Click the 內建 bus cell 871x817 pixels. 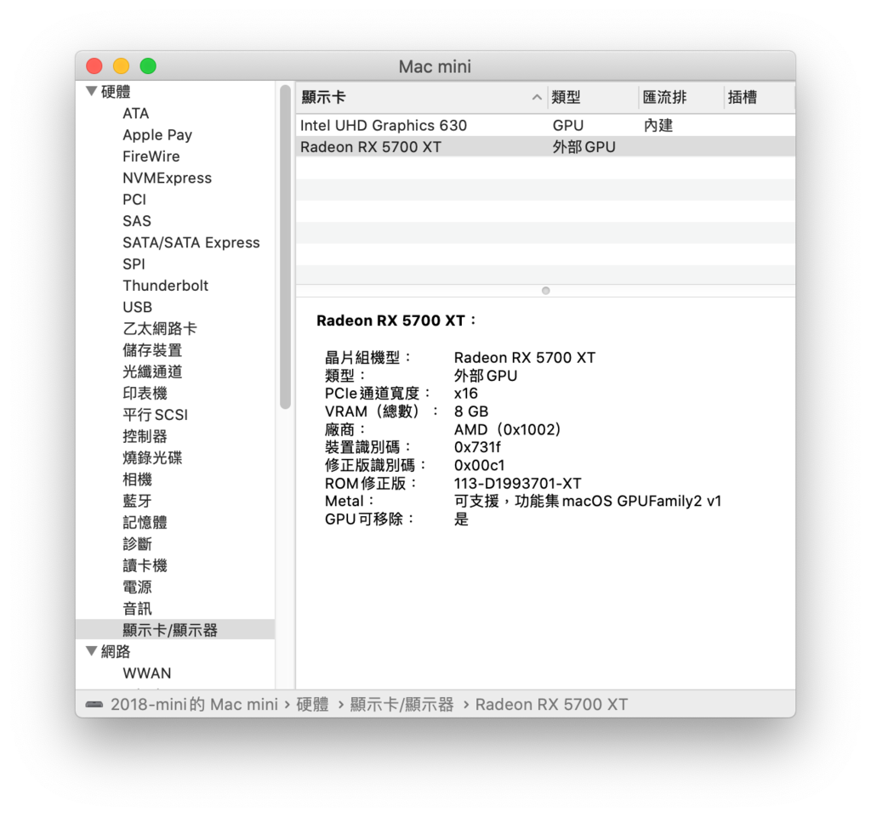(x=658, y=126)
